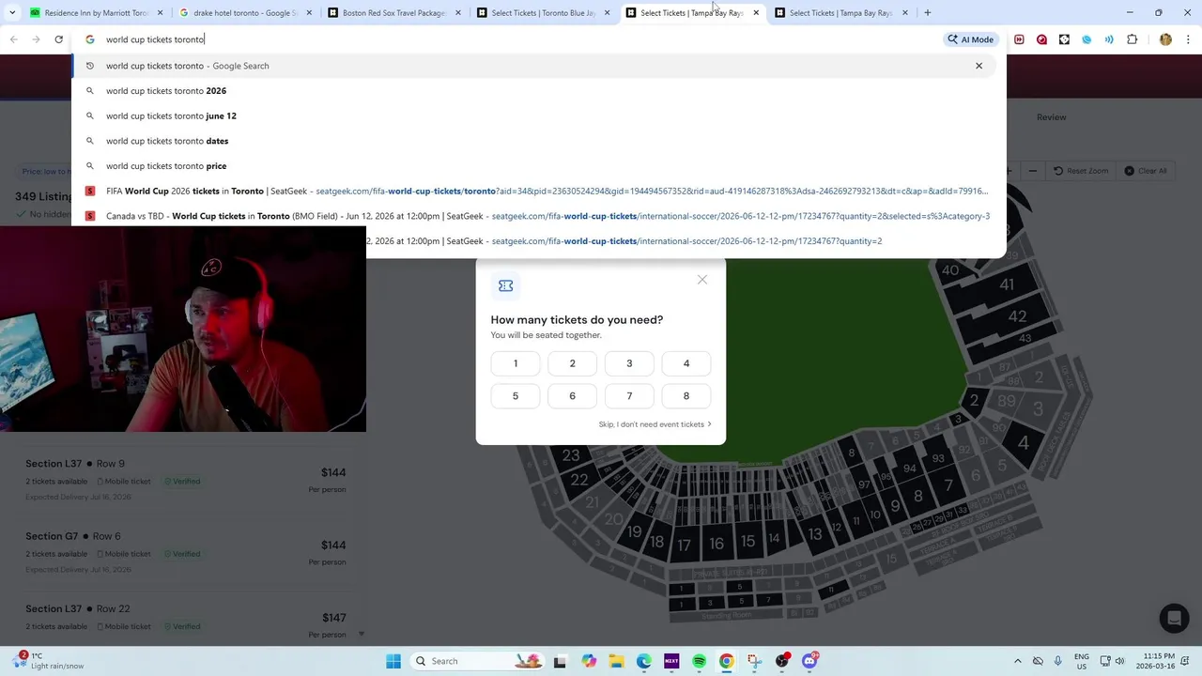Select suggestion 'world cup tickets toronto dates'
Viewport: 1202px width, 676px height.
[533, 141]
